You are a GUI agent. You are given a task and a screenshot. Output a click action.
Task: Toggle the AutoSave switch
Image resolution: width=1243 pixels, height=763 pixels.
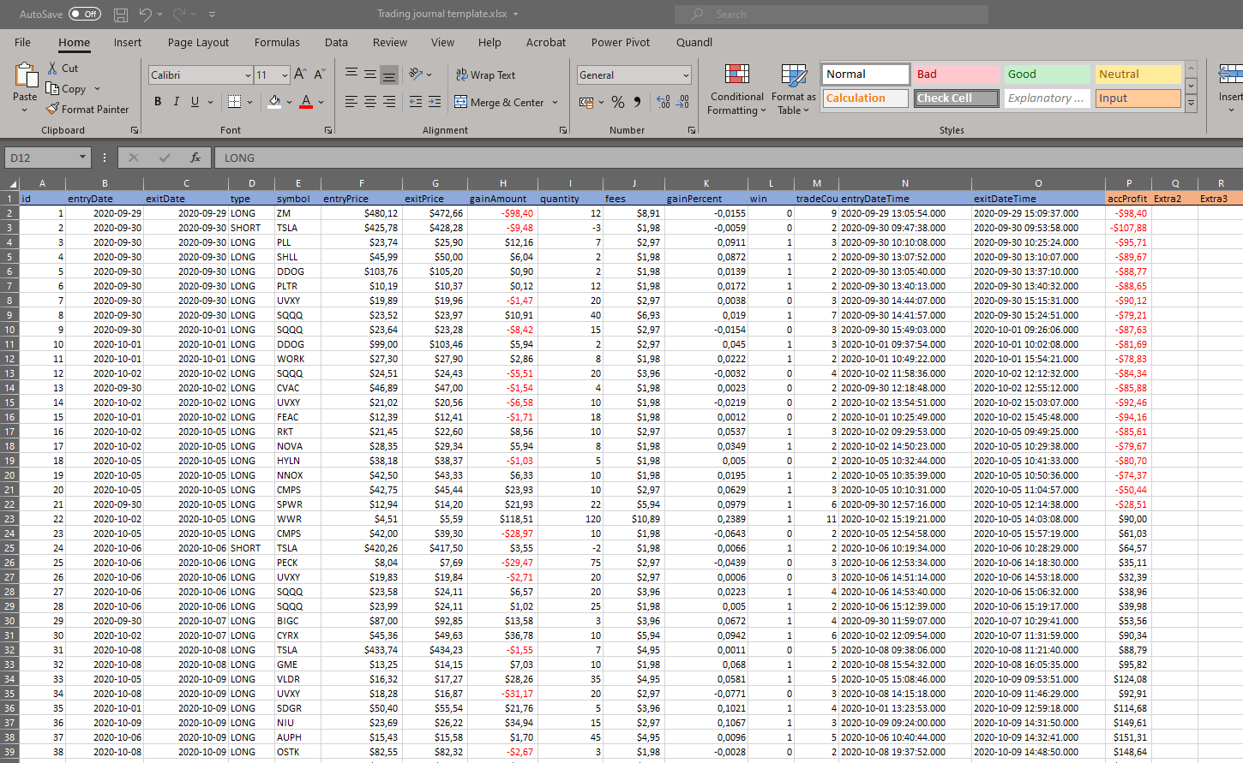point(84,15)
